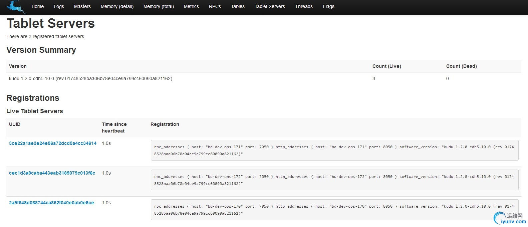Click the Time since heartbeat header

tap(114, 128)
